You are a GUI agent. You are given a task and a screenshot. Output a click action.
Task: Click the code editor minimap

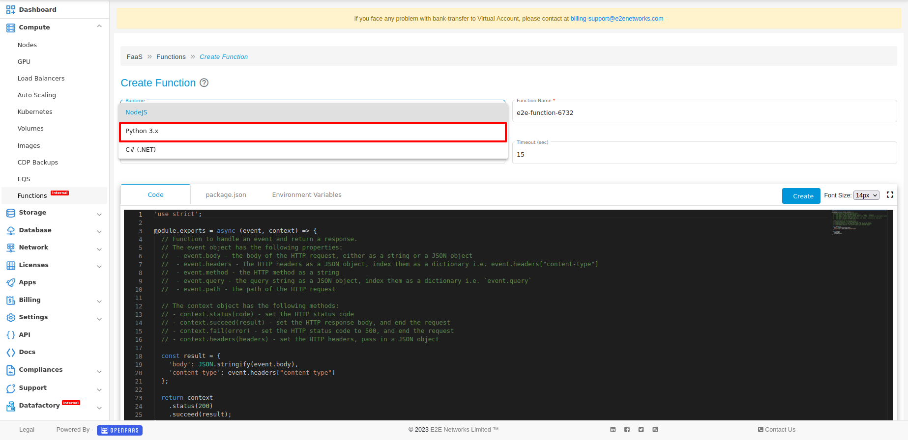(x=859, y=222)
